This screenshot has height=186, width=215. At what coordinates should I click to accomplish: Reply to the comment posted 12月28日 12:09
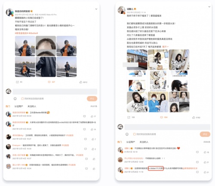pyautogui.click(x=197, y=162)
